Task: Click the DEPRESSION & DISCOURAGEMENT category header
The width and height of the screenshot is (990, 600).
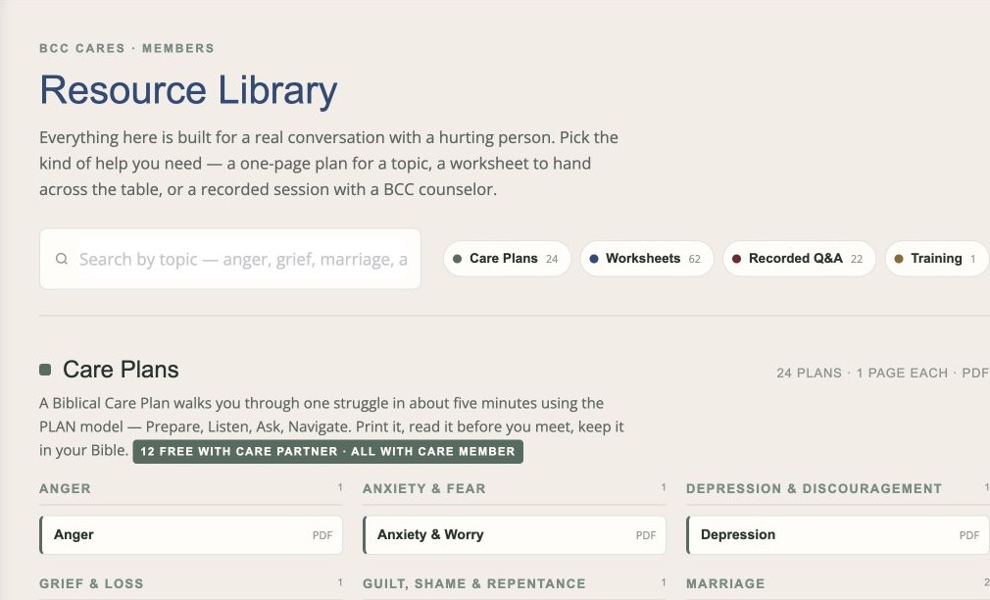Action: (x=814, y=488)
